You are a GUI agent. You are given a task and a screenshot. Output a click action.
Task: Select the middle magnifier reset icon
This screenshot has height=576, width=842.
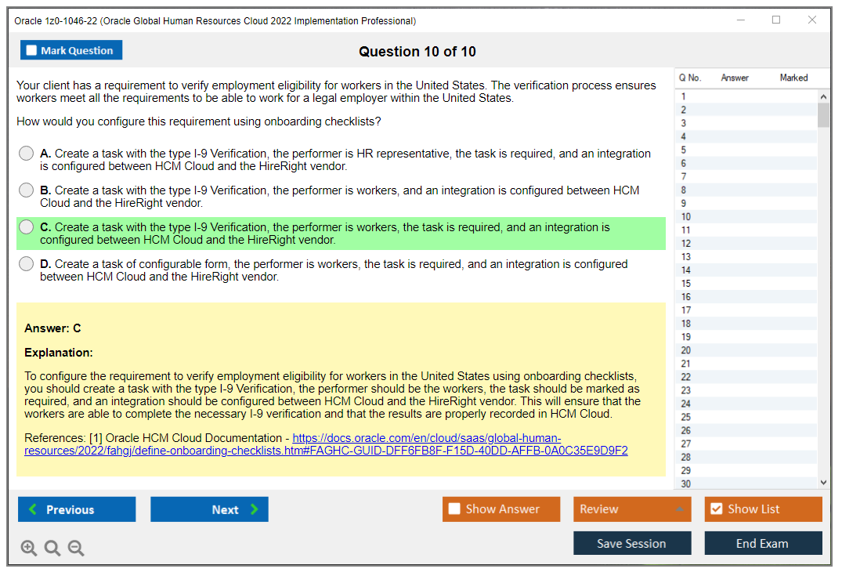click(52, 548)
